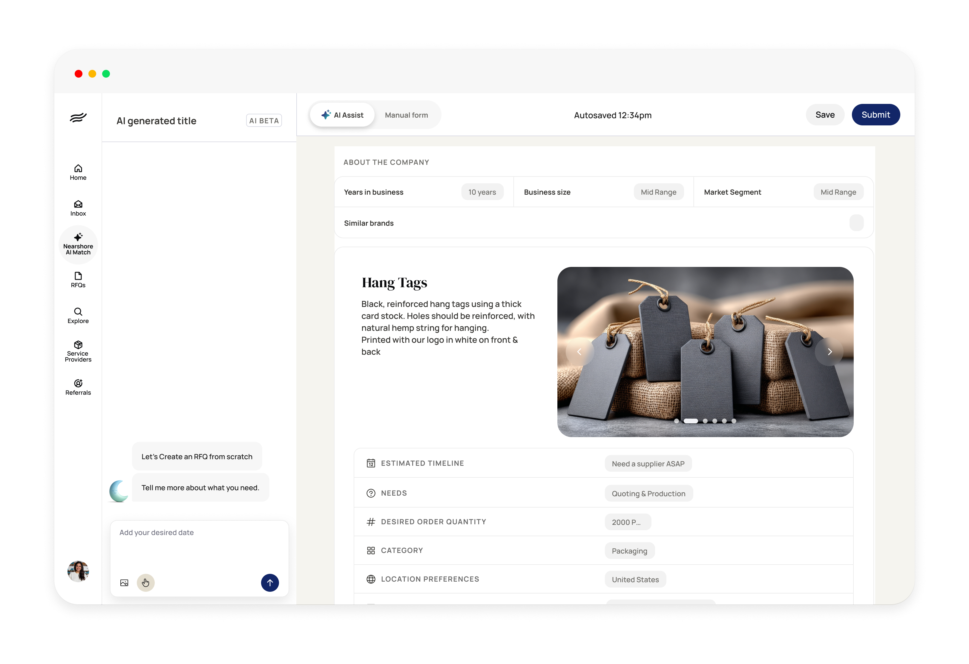Open the Years in business value chip
This screenshot has width=969, height=664.
482,192
